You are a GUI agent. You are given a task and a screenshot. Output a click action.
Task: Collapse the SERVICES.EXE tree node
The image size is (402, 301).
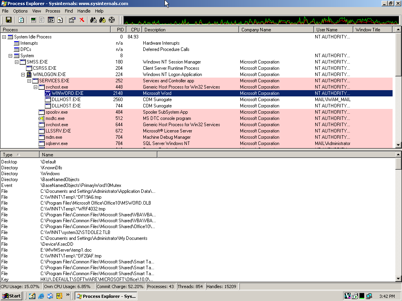29,81
